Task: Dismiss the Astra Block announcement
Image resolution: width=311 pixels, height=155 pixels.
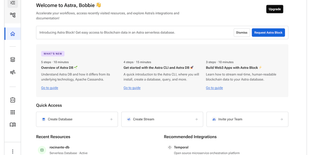Action: tap(241, 33)
